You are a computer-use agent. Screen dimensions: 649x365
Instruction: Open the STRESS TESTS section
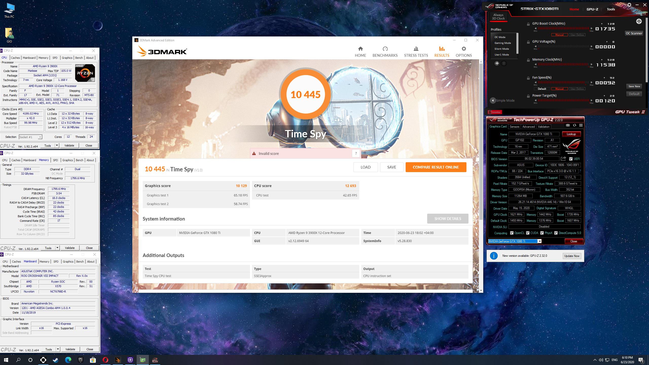point(416,52)
